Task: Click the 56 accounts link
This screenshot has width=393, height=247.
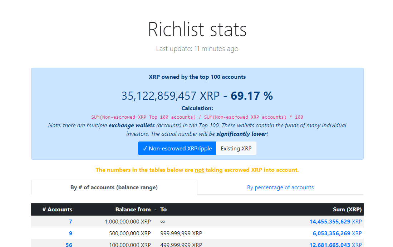Action: pyautogui.click(x=69, y=245)
